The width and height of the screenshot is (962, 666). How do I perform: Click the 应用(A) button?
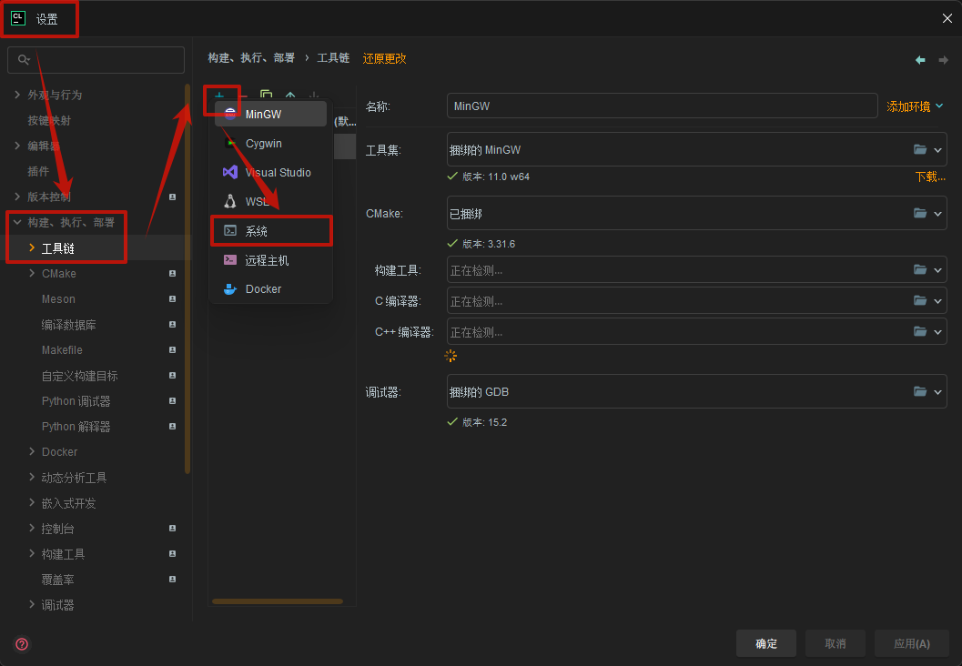click(x=912, y=643)
